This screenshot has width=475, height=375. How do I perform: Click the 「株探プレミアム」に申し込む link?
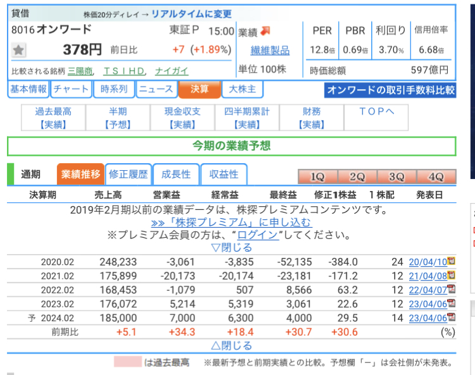(231, 223)
